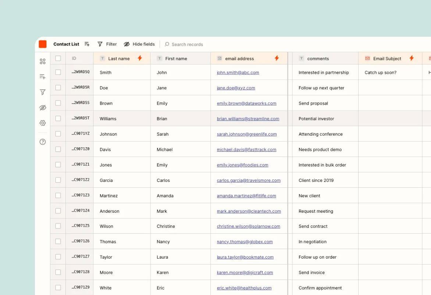Image resolution: width=431 pixels, height=295 pixels.
Task: Click the Search records input field
Action: 187,44
